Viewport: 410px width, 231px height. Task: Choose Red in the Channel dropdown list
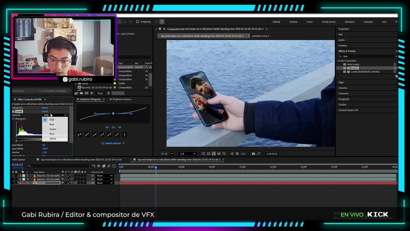pyautogui.click(x=52, y=124)
